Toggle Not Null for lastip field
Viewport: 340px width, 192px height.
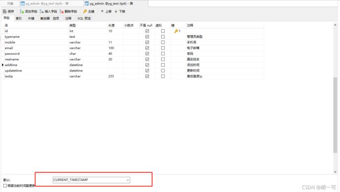147,76
